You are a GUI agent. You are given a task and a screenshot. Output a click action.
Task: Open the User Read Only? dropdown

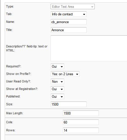[x=57, y=82]
